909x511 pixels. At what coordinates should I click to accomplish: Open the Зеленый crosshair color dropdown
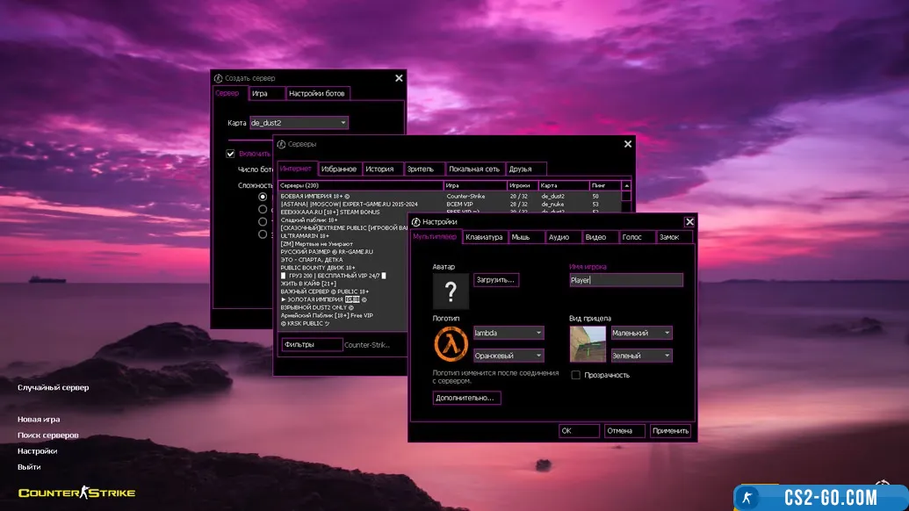tap(641, 356)
